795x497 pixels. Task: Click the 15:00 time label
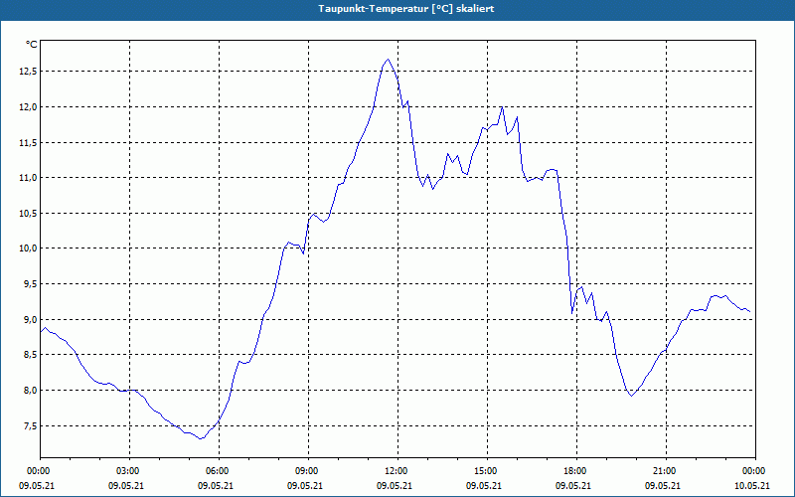487,470
